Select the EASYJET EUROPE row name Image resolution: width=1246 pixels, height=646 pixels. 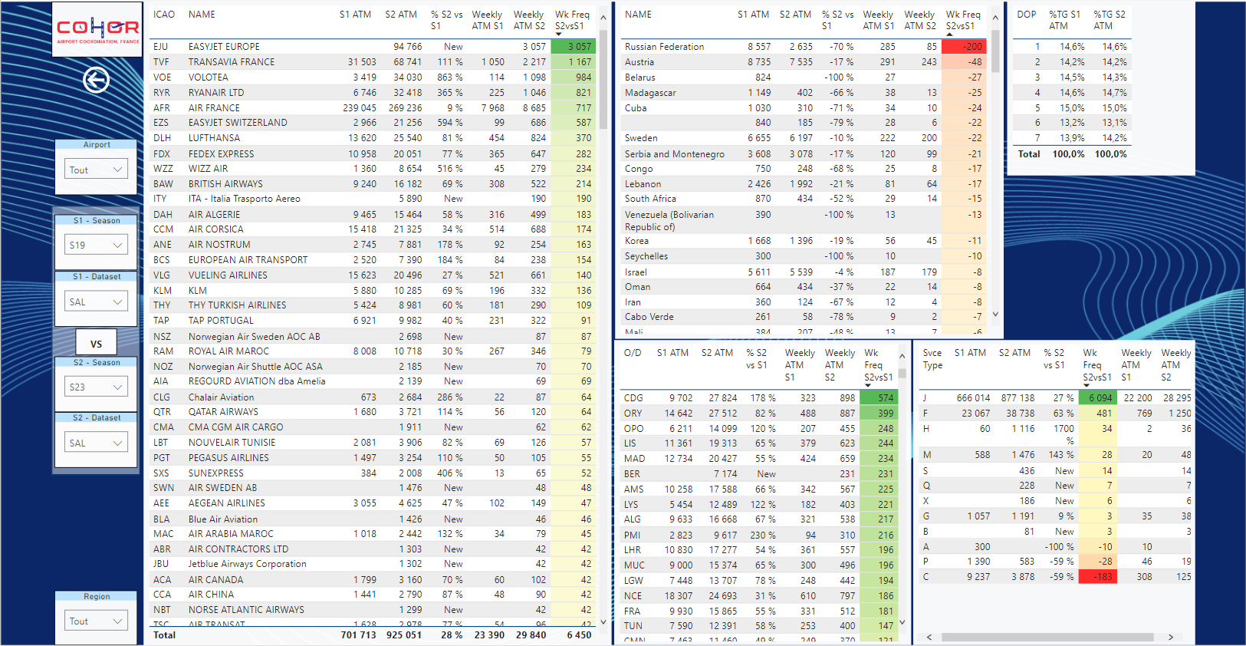point(224,47)
